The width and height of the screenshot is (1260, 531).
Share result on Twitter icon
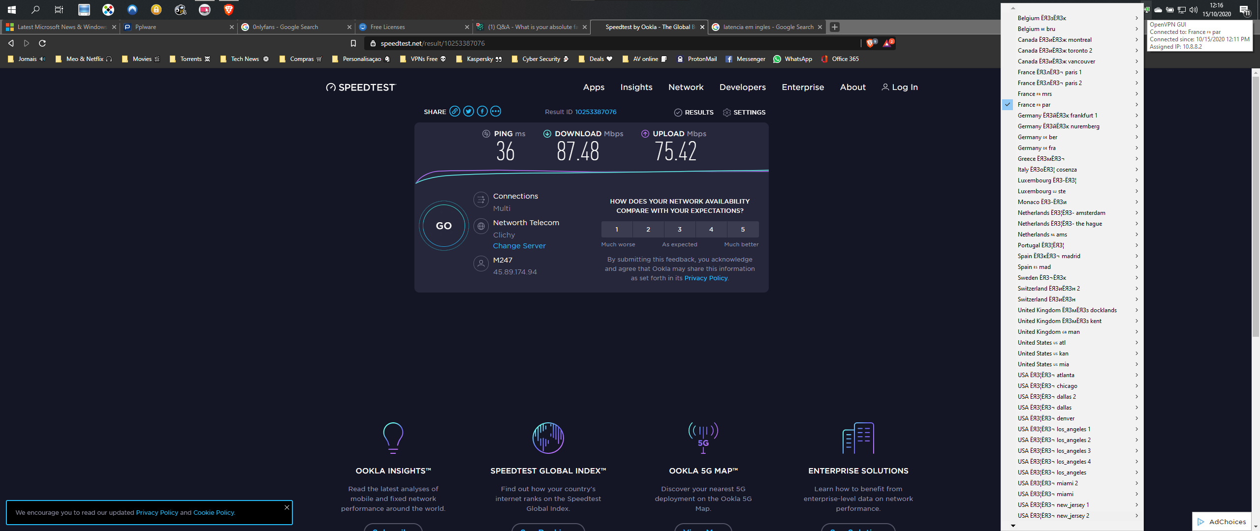coord(469,112)
